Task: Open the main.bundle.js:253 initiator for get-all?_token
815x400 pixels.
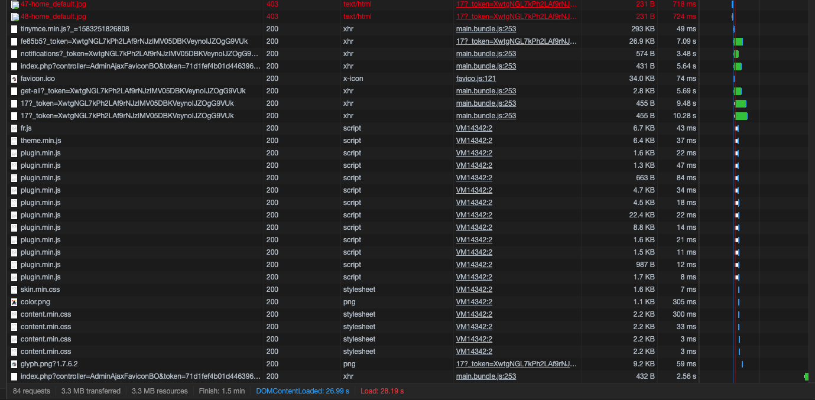Action: (x=486, y=91)
